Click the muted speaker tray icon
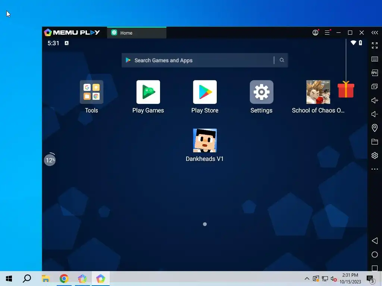The height and width of the screenshot is (286, 382). click(334, 279)
